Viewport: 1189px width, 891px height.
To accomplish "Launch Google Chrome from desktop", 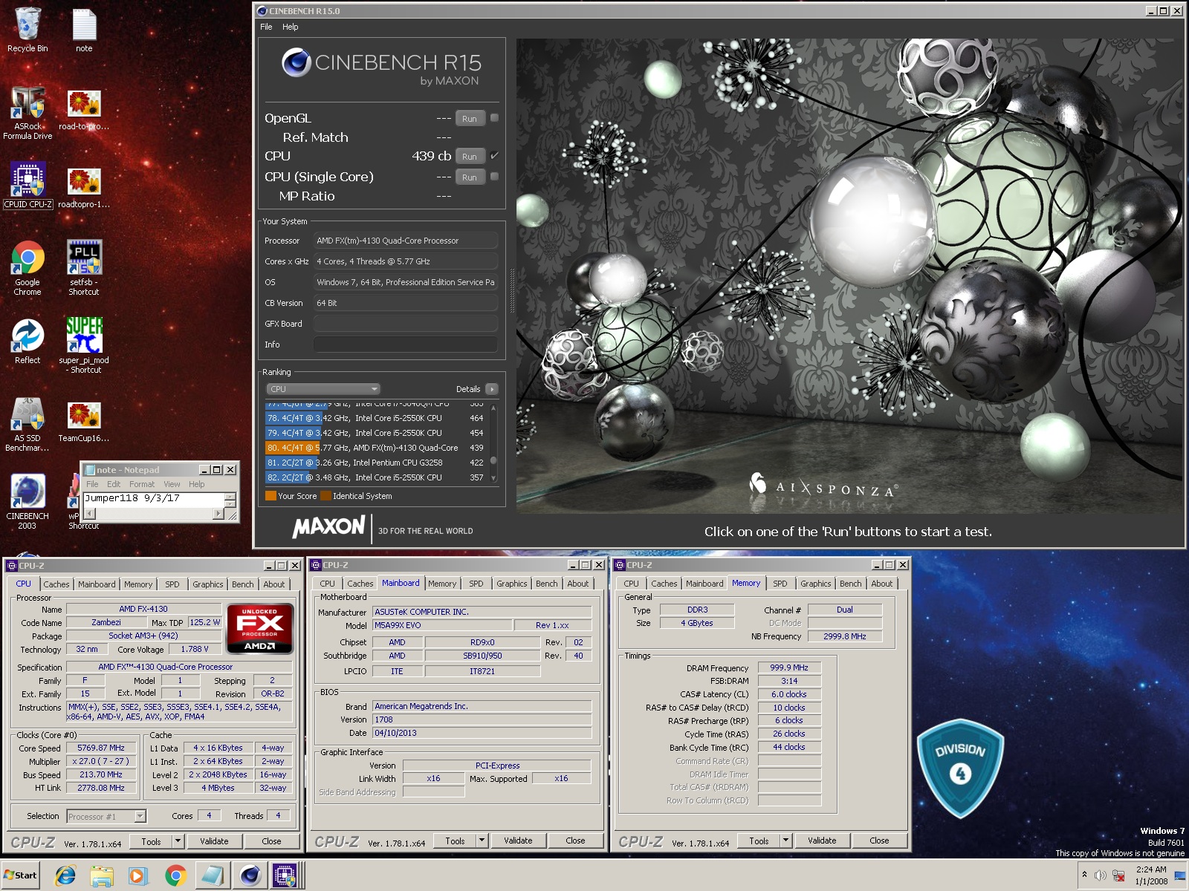I will (27, 268).
